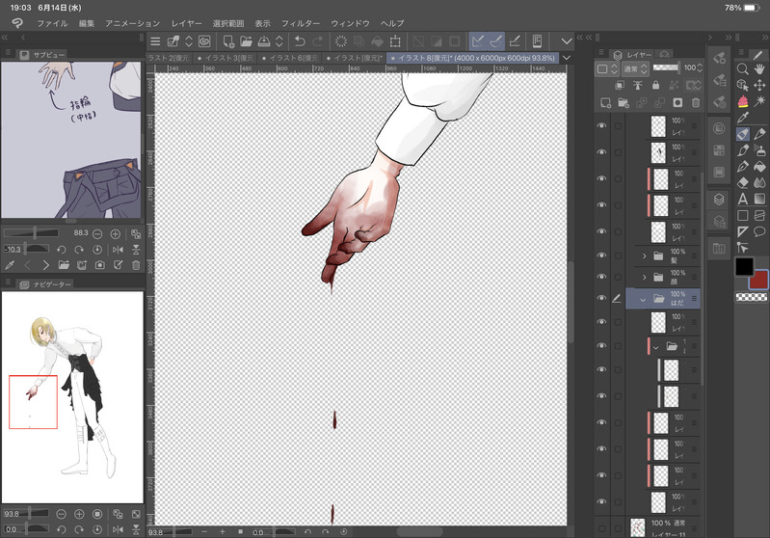Image resolution: width=770 pixels, height=538 pixels.
Task: Click Redo arrow in command bar
Action: pyautogui.click(x=318, y=41)
